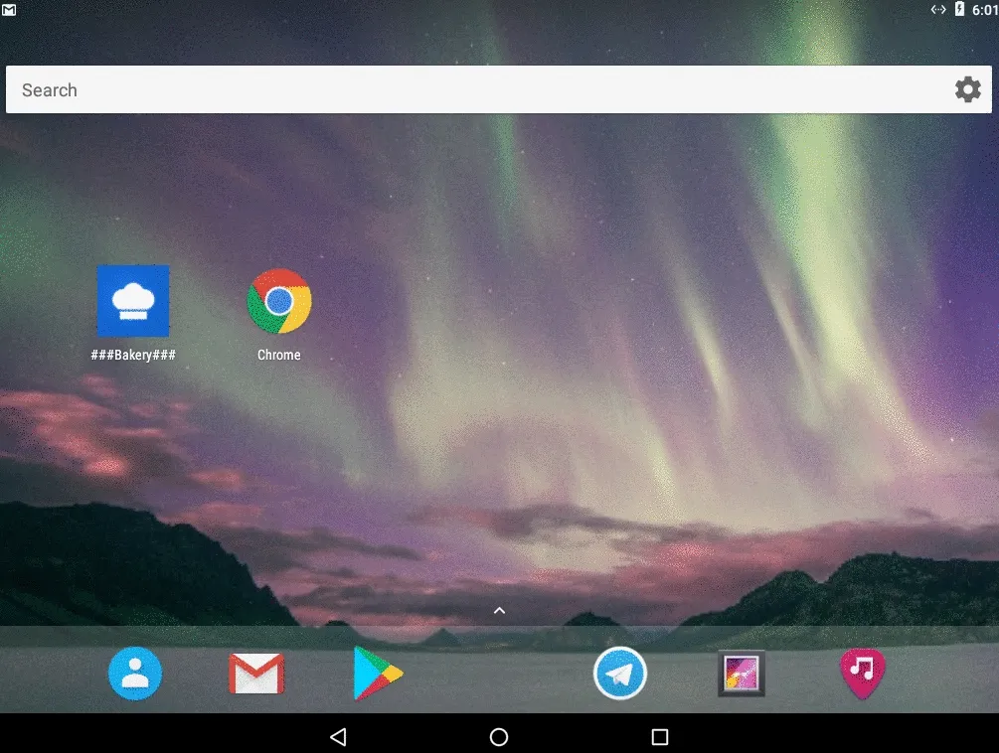Tap the Gmail notification icon in status bar
999x753 pixels.
11,9
